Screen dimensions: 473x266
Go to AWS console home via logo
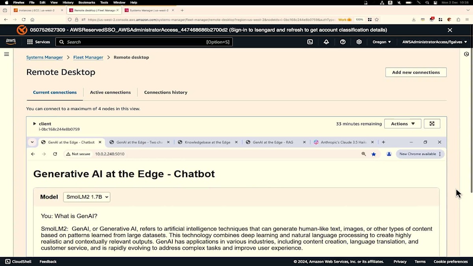point(11,42)
